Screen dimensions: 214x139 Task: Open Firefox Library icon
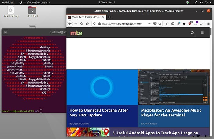[167, 24]
